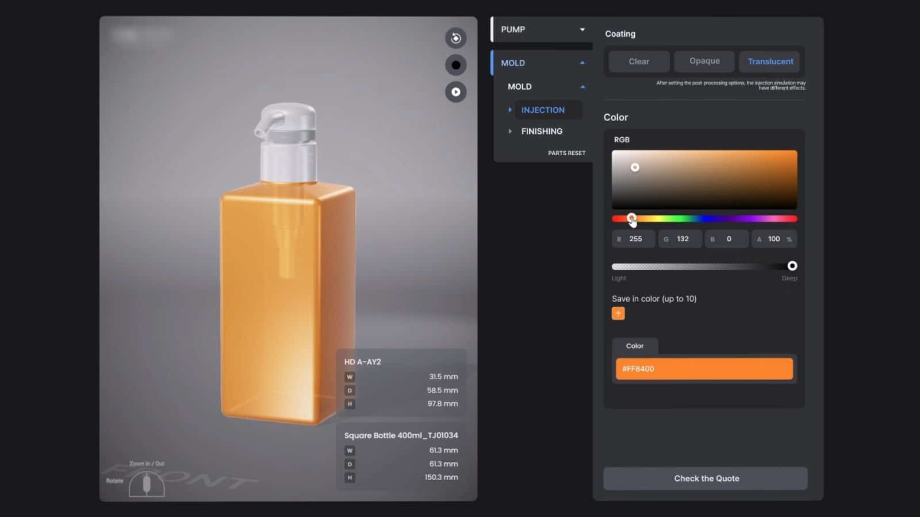Click the R value field
The image size is (920, 517).
pyautogui.click(x=634, y=239)
